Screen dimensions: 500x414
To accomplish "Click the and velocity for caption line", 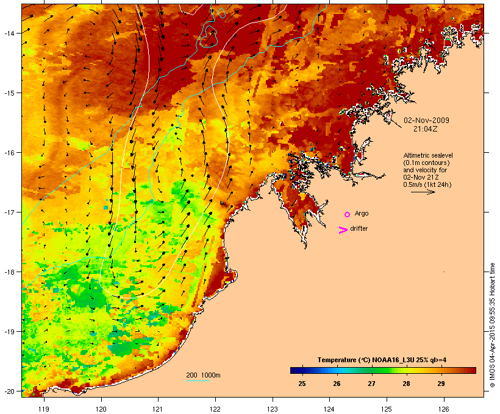I will [x=425, y=170].
